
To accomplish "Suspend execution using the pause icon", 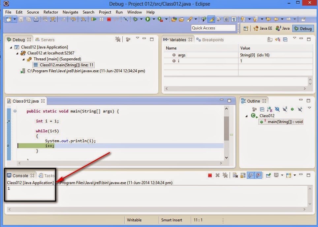I will (x=102, y=19).
